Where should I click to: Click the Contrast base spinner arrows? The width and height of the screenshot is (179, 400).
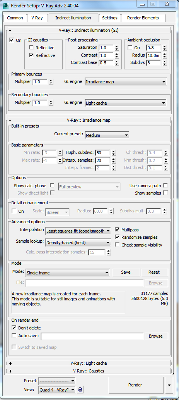117,63
